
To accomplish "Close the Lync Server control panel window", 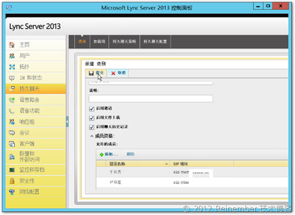I will click(281, 6).
